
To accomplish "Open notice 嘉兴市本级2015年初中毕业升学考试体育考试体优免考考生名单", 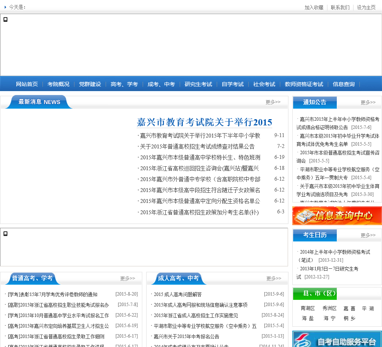I will click(338, 140).
